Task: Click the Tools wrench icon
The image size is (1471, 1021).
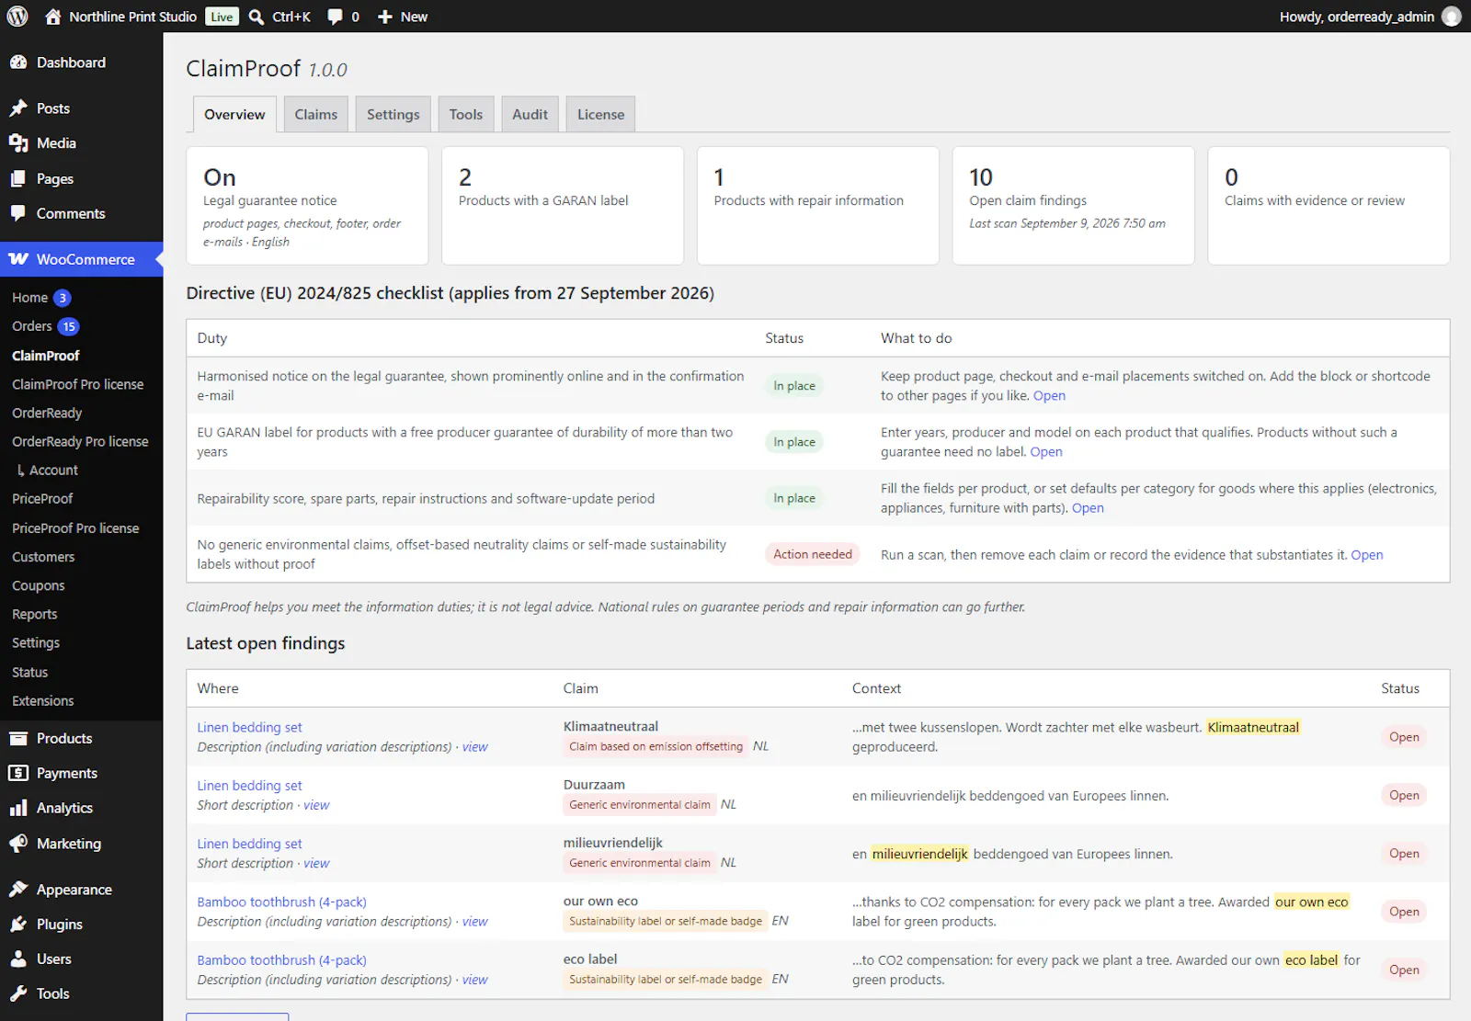Action: (x=18, y=993)
